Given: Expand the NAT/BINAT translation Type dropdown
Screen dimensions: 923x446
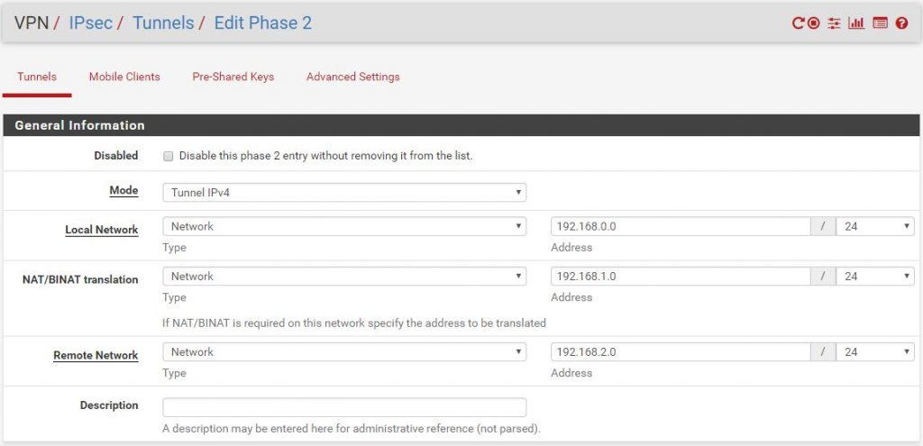Looking at the screenshot, I should pyautogui.click(x=343, y=277).
